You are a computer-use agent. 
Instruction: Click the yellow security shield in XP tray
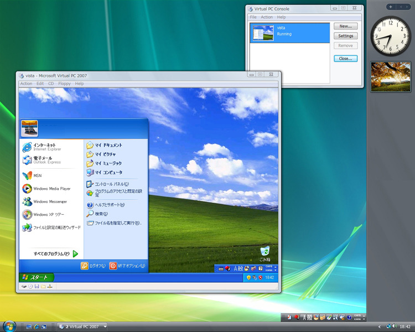(248, 277)
